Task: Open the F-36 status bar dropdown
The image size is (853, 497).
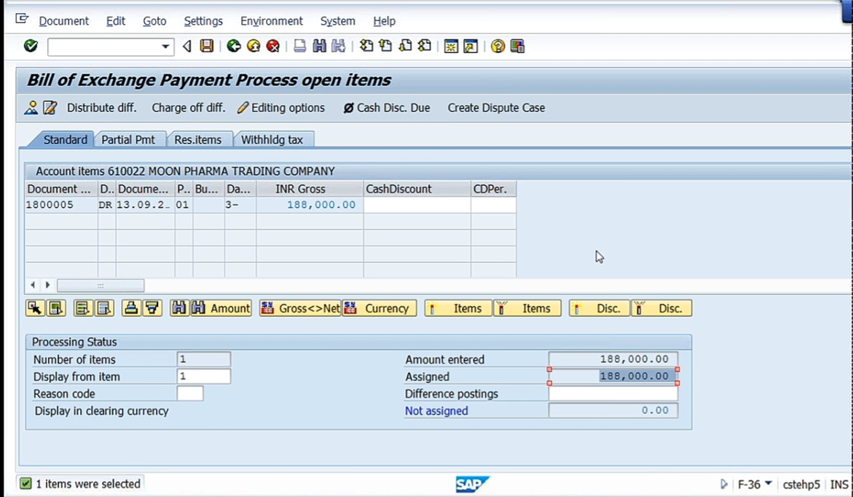Action: coord(768,483)
